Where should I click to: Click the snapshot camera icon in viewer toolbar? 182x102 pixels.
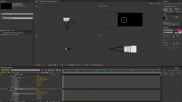55,65
